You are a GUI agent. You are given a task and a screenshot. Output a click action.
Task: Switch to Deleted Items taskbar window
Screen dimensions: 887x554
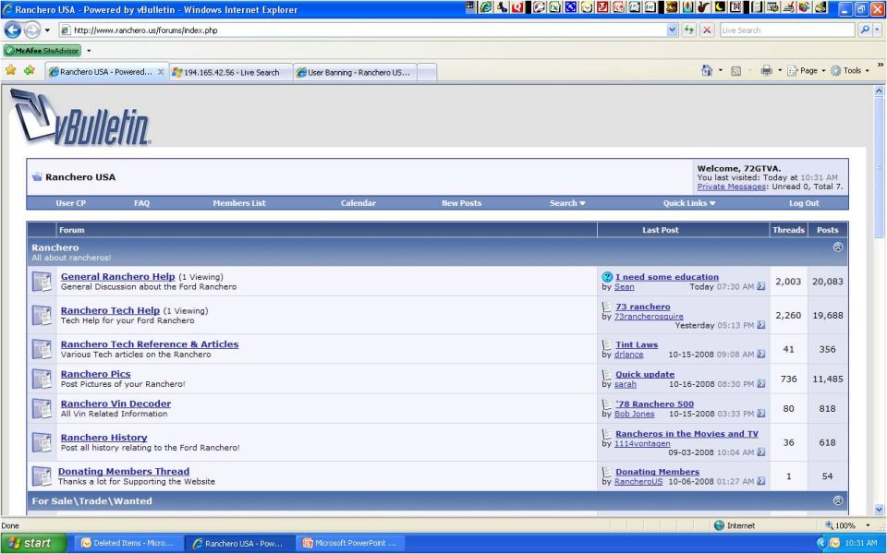(x=128, y=543)
